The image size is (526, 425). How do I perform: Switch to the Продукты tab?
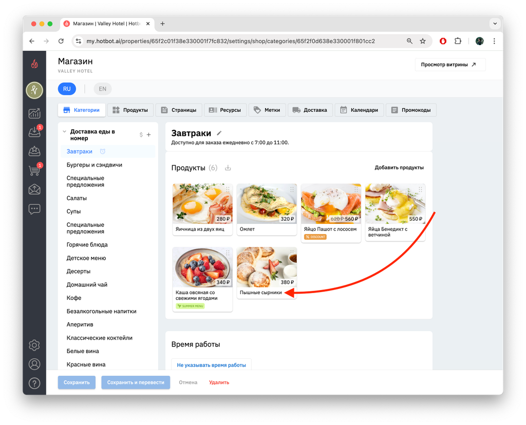point(130,110)
